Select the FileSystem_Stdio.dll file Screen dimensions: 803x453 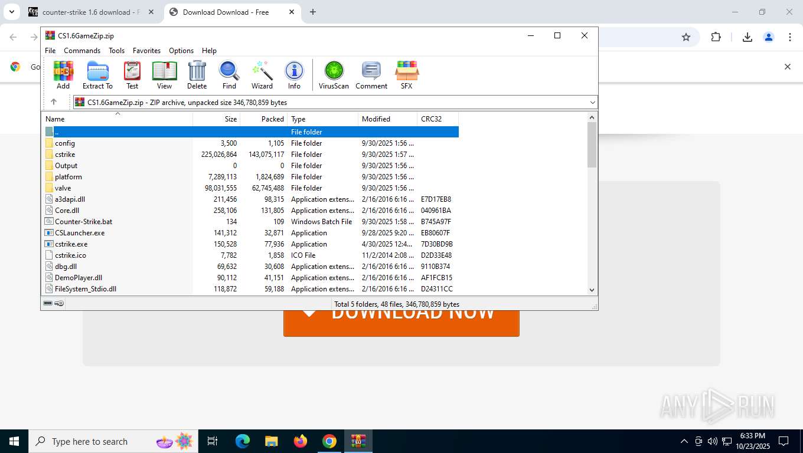[x=250, y=289]
